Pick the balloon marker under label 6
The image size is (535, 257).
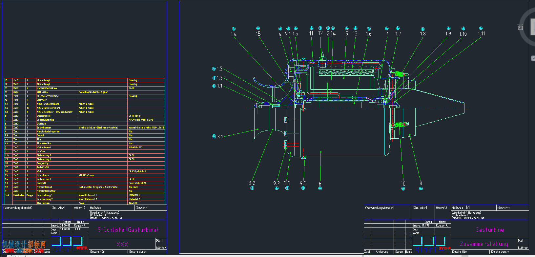click(x=320, y=188)
